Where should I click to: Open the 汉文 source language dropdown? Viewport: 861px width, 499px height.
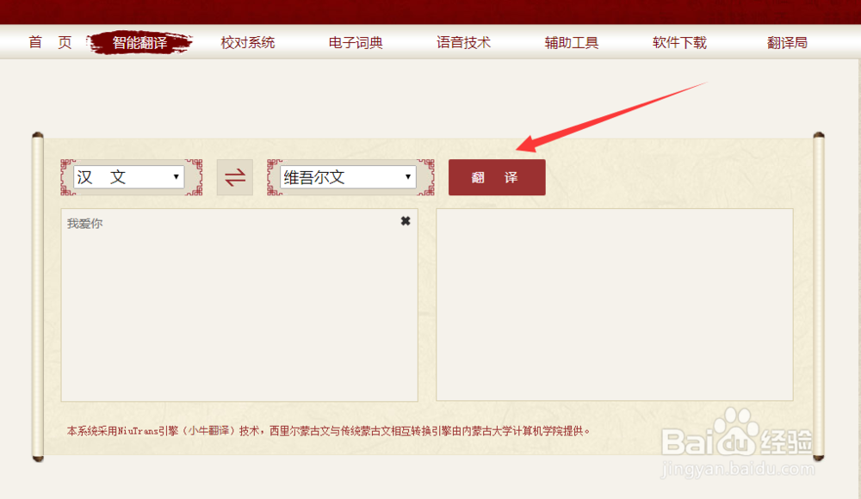click(x=128, y=177)
